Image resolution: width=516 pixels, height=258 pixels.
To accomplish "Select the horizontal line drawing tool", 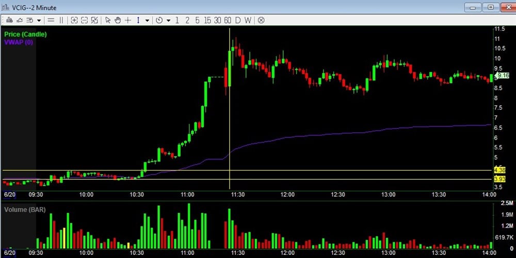I will (51, 21).
